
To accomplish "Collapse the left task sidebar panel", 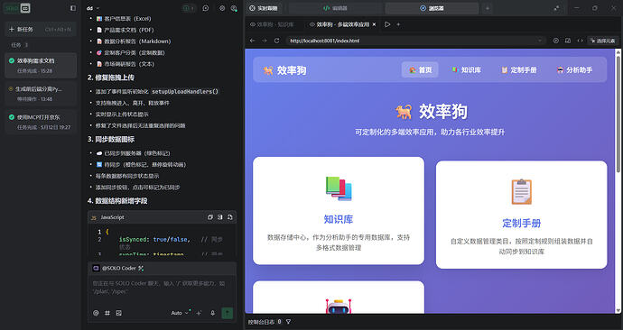I will point(73,8).
